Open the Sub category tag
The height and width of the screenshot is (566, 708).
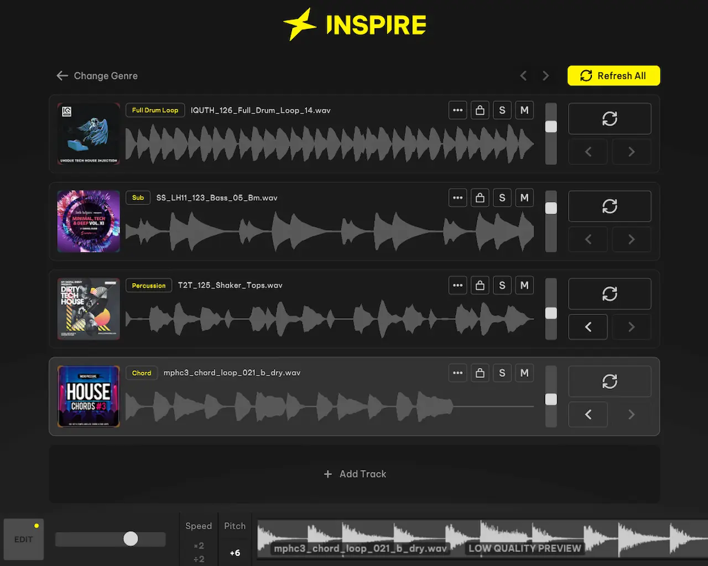coord(138,198)
